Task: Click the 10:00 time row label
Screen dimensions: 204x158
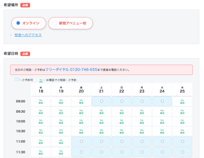Action: pos(20,121)
